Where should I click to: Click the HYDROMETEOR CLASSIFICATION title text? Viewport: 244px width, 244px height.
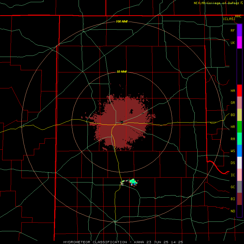95,242
